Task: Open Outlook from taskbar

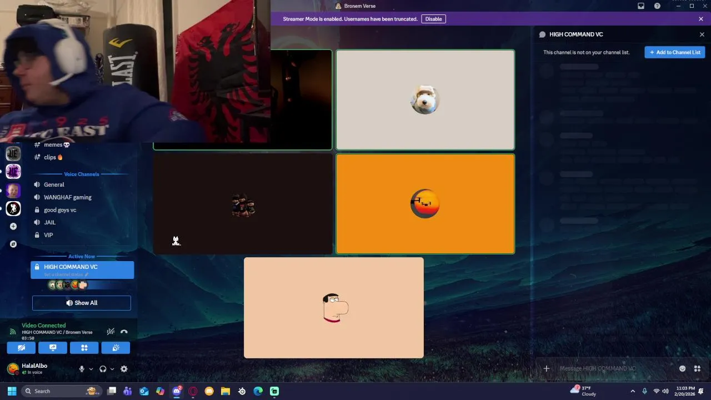Action: coord(144,391)
